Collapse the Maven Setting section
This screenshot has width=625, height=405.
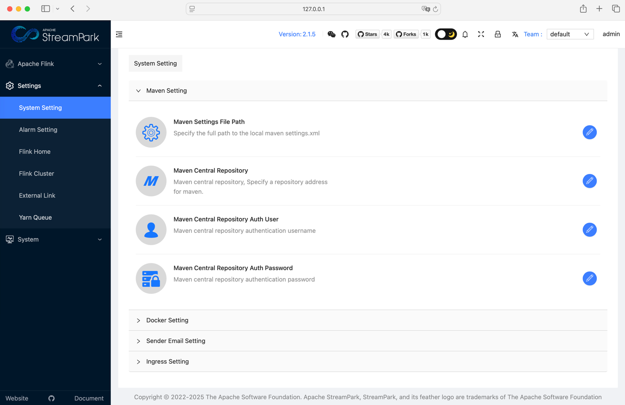click(166, 90)
